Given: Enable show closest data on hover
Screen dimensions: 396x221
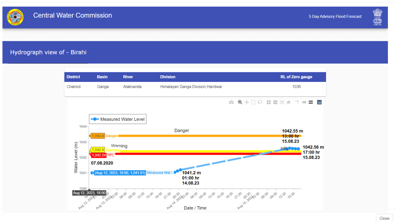Looking at the screenshot, I should point(304,102).
